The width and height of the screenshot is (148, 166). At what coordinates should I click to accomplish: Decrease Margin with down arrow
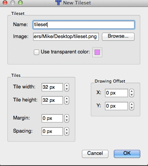pos(67,120)
